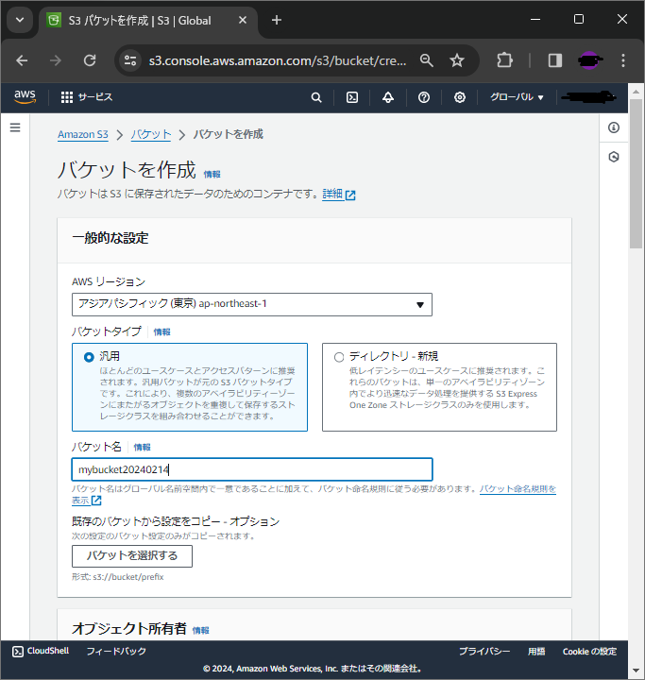Open the グローバル region selector
Screen dimensions: 645x680
tap(517, 97)
